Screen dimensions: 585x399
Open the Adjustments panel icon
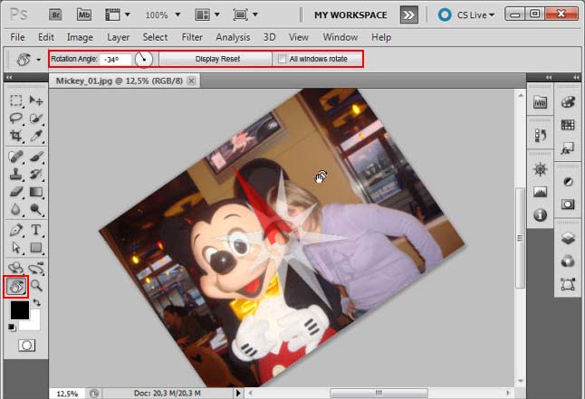pos(568,182)
